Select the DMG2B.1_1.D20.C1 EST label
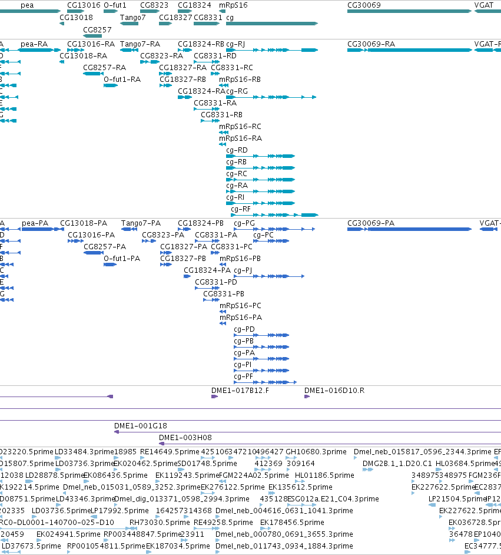 (x=397, y=463)
